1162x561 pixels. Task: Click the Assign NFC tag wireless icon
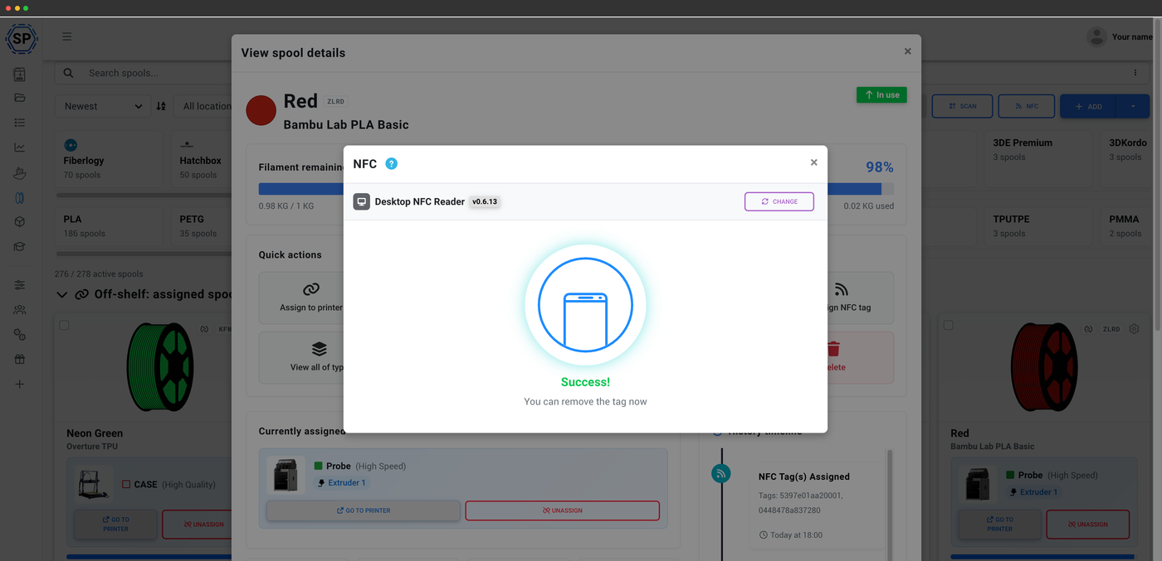tap(842, 289)
